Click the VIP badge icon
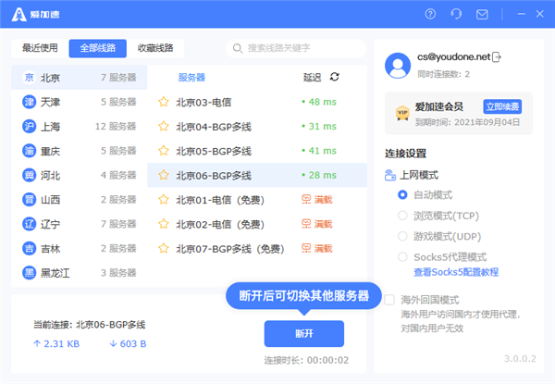This screenshot has width=555, height=384. pyautogui.click(x=402, y=113)
